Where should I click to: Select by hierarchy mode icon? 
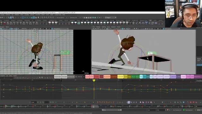[9, 17]
